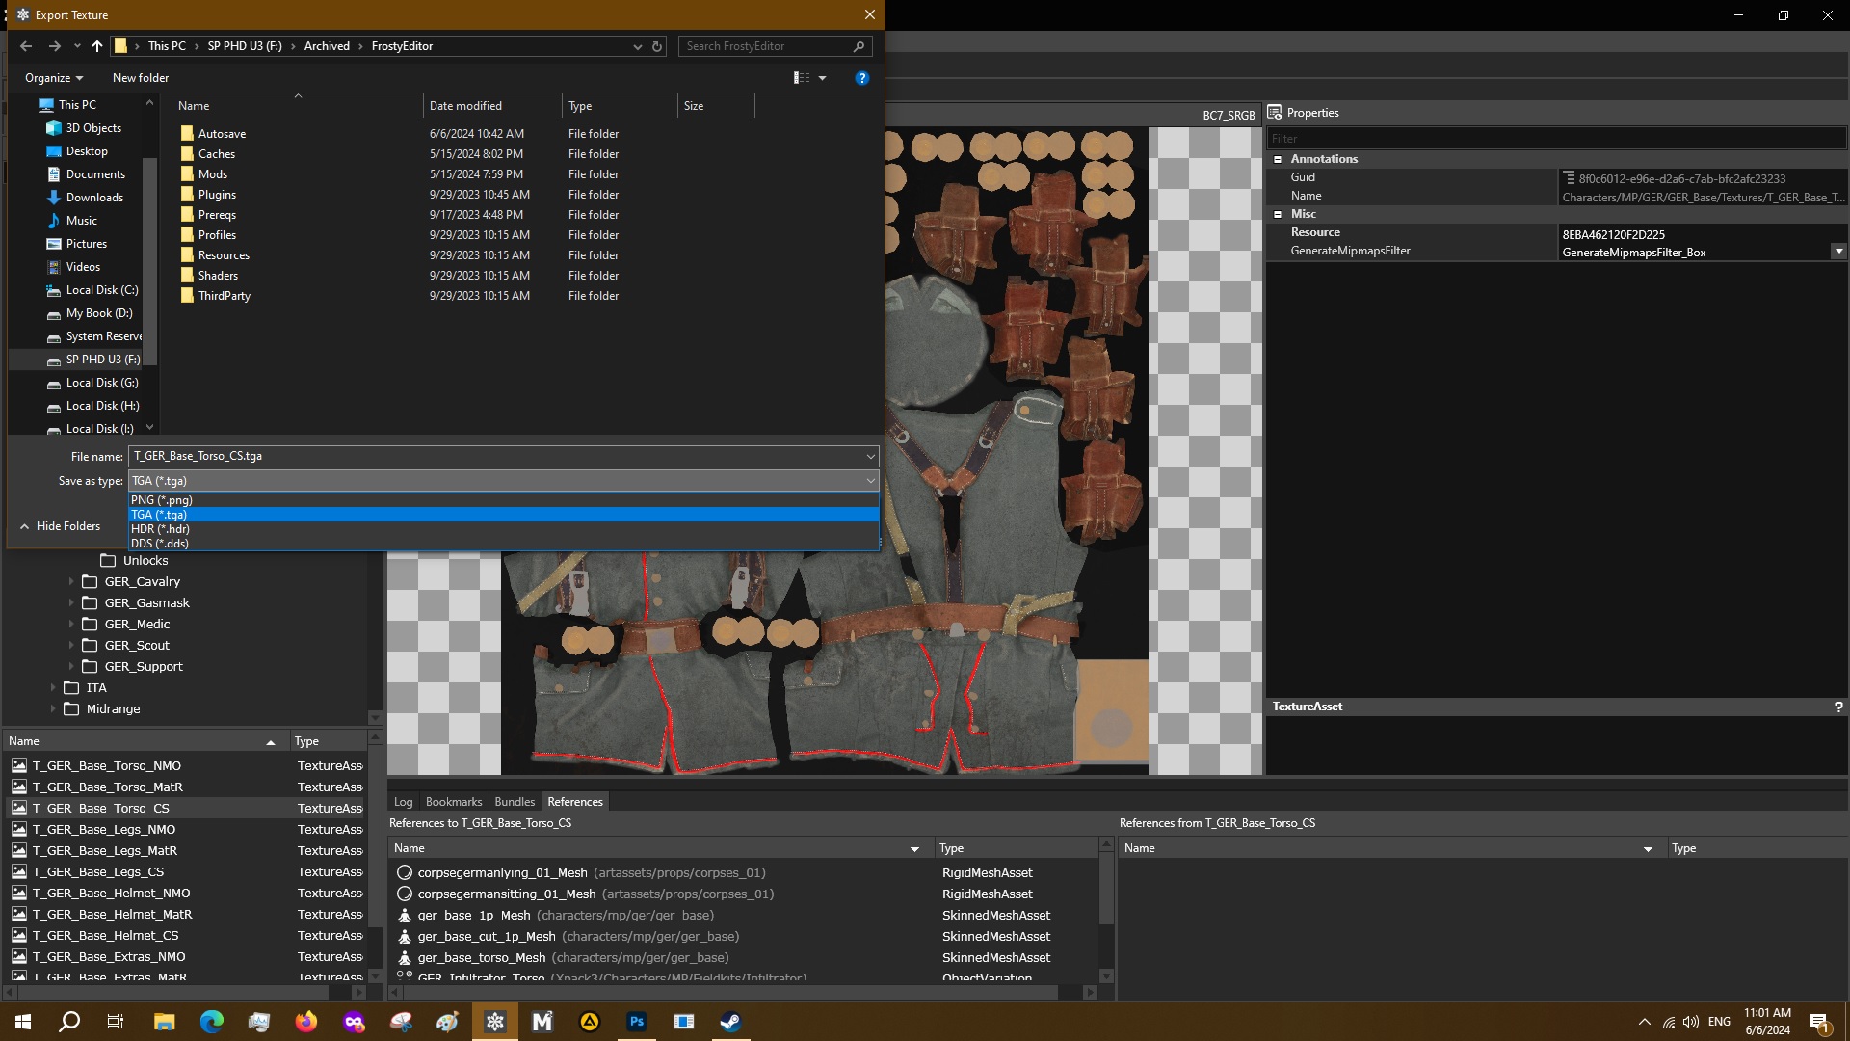Open the change view layout icon
Screen dimensions: 1850x1041
pos(802,78)
